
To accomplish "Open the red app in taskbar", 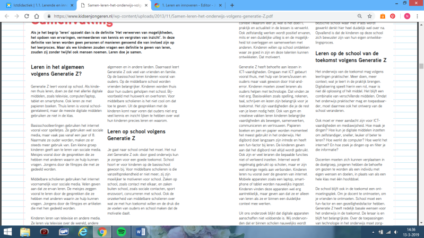I will (45, 232).
